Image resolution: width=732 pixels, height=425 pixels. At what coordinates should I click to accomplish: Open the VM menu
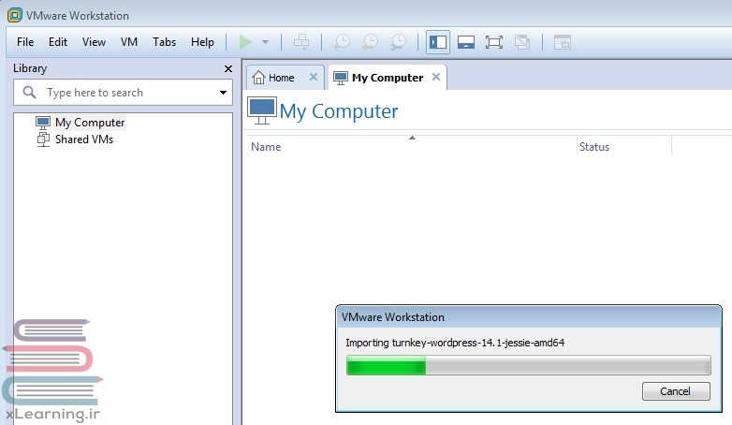tap(129, 42)
